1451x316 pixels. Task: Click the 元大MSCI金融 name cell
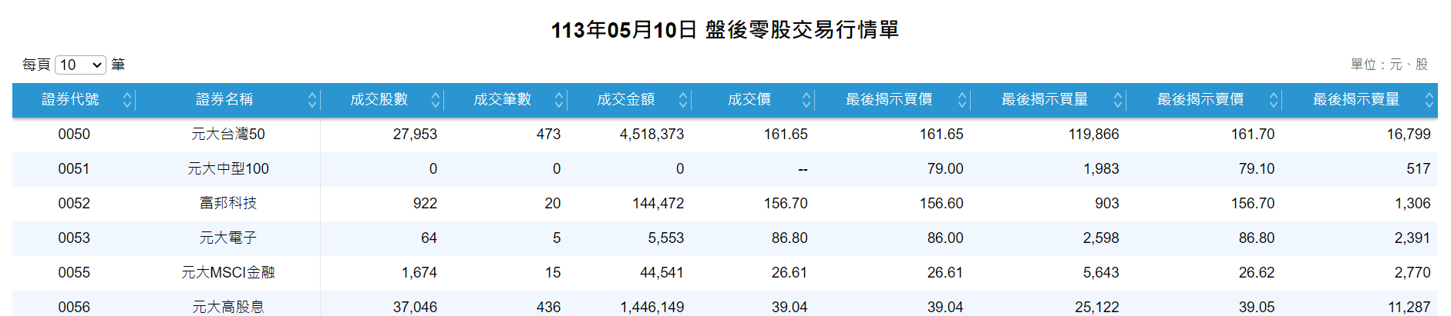(228, 273)
